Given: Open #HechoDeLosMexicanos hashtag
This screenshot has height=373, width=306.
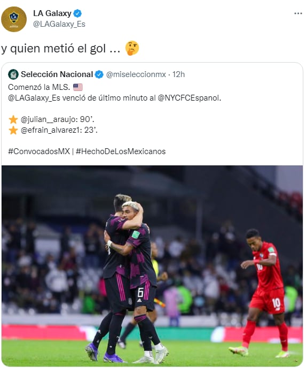Looking at the screenshot, I should pos(121,151).
